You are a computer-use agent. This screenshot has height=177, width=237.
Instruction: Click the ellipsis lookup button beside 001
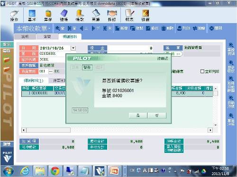pyautogui.click(x=51, y=71)
